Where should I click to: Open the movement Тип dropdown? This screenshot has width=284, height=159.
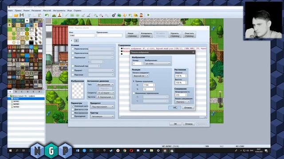click(105, 84)
